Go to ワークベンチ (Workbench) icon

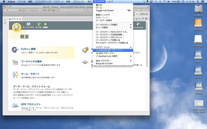[138, 26]
